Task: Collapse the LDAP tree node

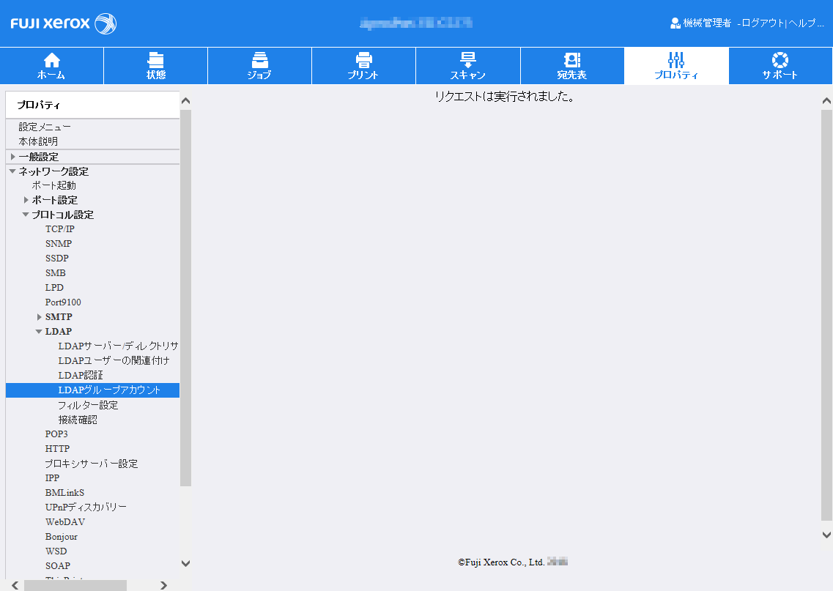Action: [x=39, y=332]
